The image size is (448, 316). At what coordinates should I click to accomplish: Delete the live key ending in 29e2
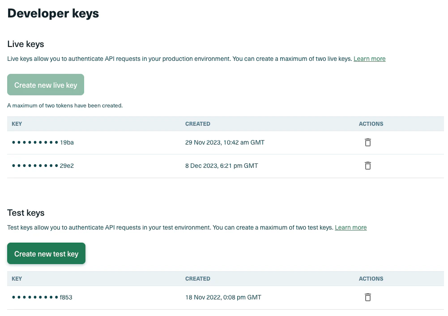(367, 166)
